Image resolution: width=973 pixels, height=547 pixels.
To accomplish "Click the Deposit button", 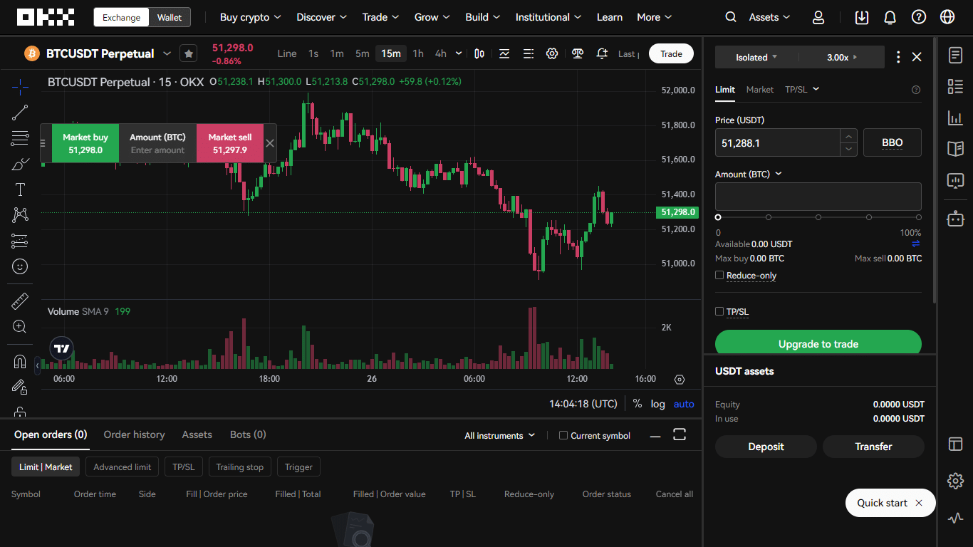I will tap(766, 447).
